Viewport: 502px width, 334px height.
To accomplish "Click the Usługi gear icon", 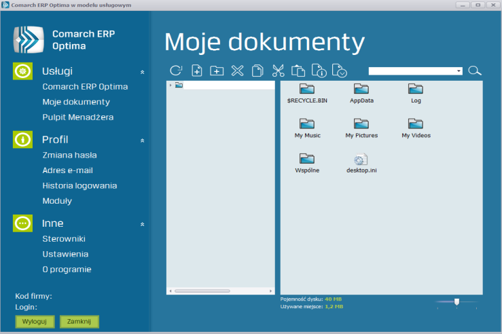I will click(x=22, y=71).
